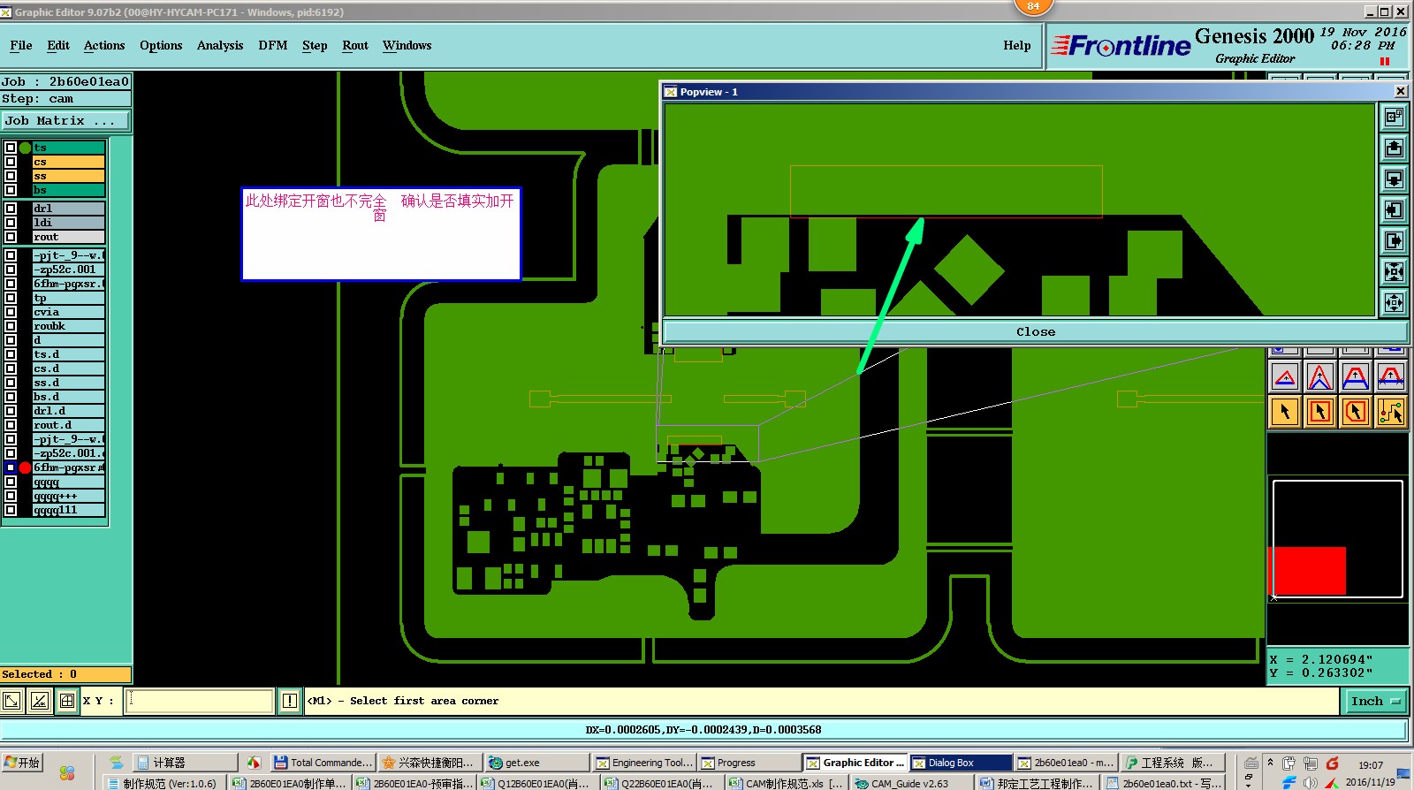The width and height of the screenshot is (1414, 790).
Task: Click the X Y coordinate input field
Action: (x=200, y=701)
